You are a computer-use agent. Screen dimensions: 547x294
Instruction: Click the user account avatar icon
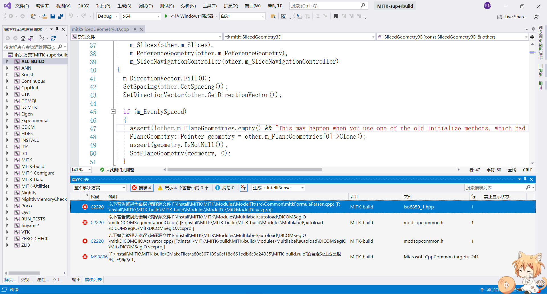(x=487, y=6)
